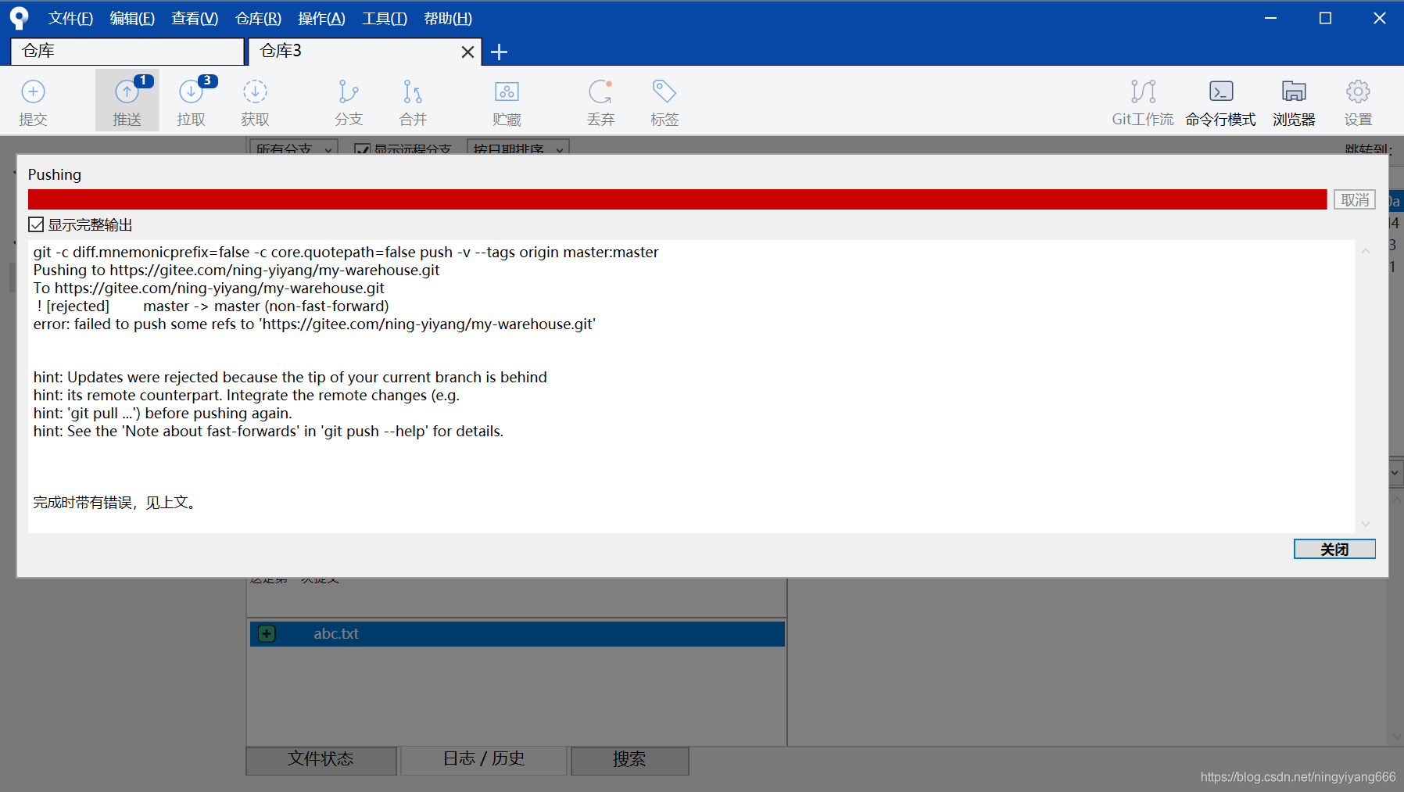Click the 'hint: its remote counterpart' line
The height and width of the screenshot is (792, 1404).
tap(246, 395)
